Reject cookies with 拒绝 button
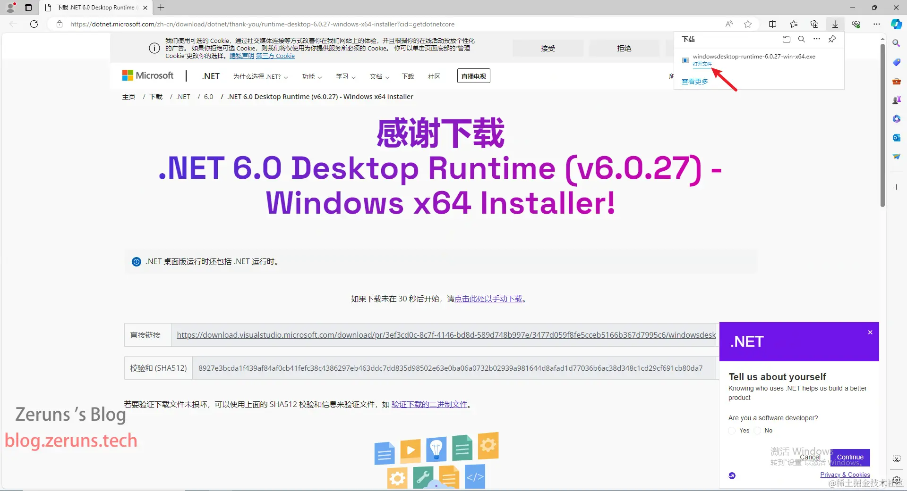 624,48
